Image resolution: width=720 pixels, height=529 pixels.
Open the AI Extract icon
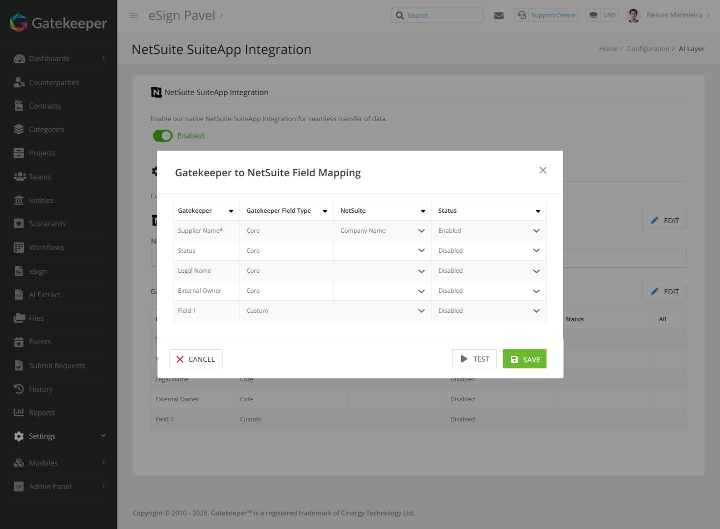tap(19, 294)
